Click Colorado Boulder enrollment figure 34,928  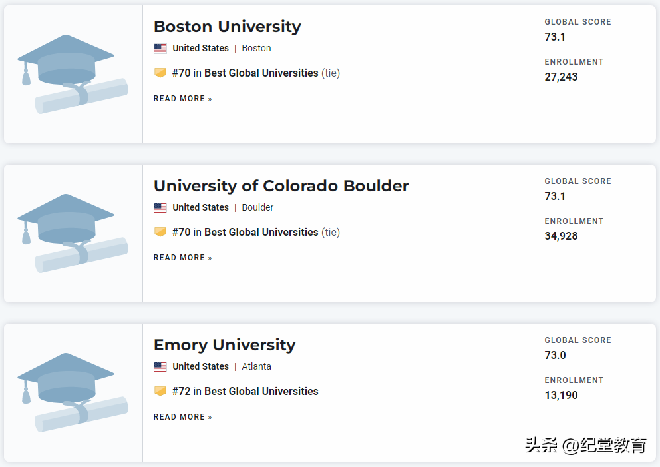[561, 236]
